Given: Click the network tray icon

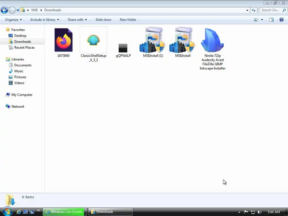Looking at the screenshot, I should (x=253, y=212).
